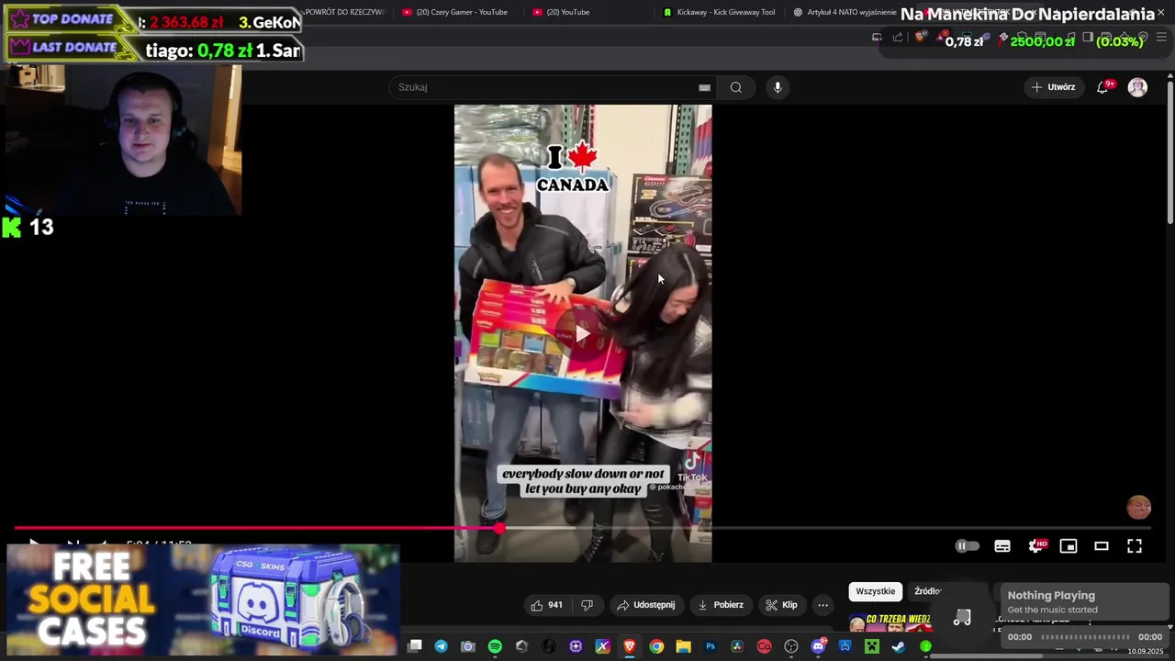Screen dimensions: 1175x661
Task: Click the share page icon in address bar
Action: click(897, 38)
